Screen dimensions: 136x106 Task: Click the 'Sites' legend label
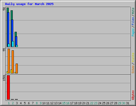pyautogui.click(x=133, y=69)
